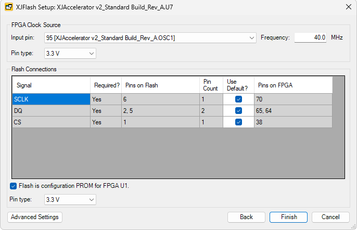Image resolution: width=357 pixels, height=230 pixels.
Task: Toggle Use Default checkbox for DQ
Action: tap(238, 110)
